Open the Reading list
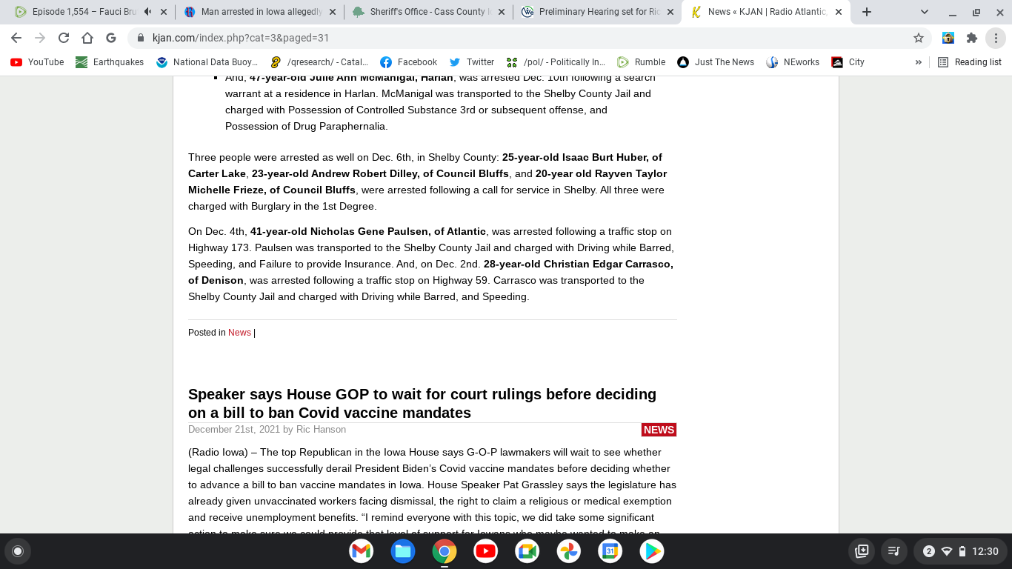Screen dimensions: 1012x569 tap(970, 62)
